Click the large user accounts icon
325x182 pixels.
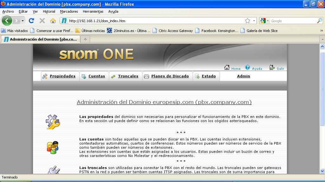[53, 147]
